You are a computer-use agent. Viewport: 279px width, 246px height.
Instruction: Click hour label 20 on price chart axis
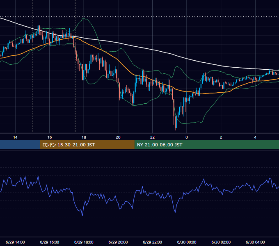point(118,137)
